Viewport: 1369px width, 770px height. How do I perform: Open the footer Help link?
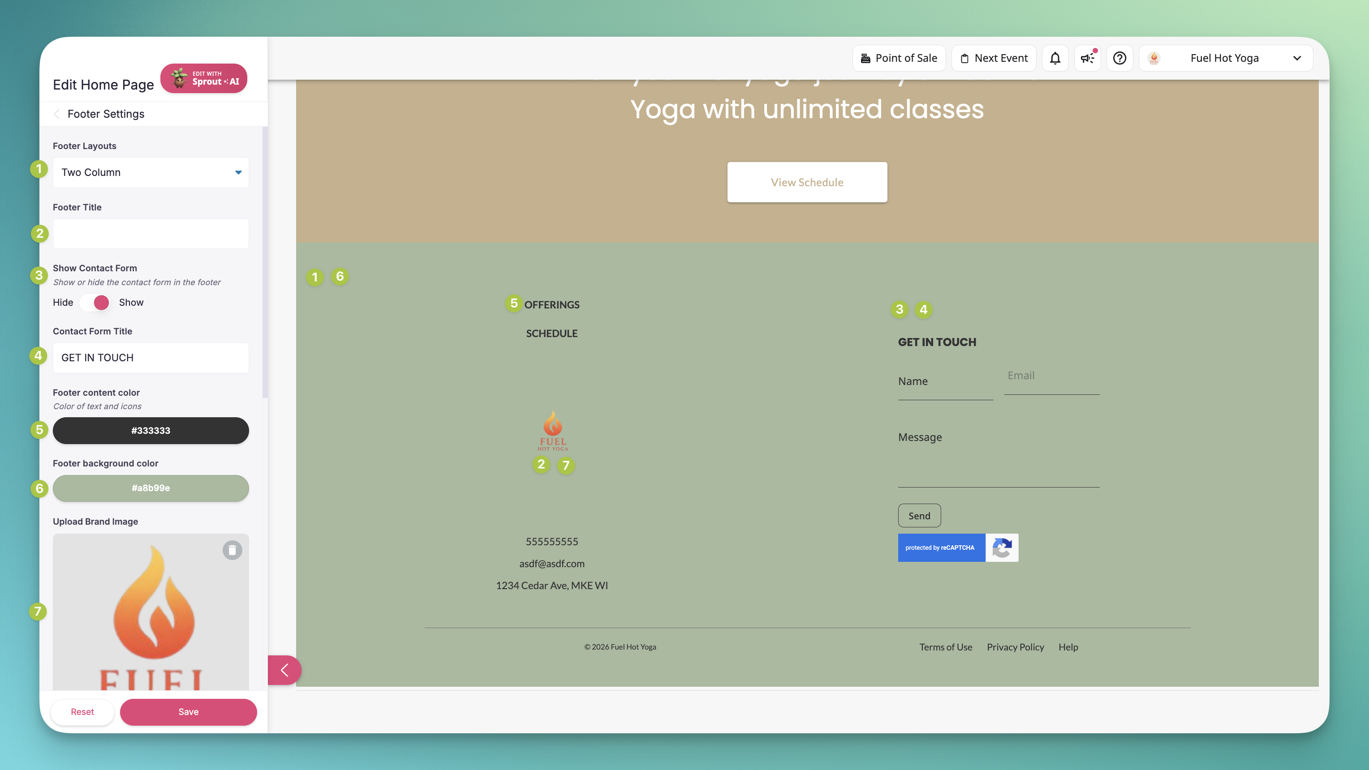click(1068, 647)
